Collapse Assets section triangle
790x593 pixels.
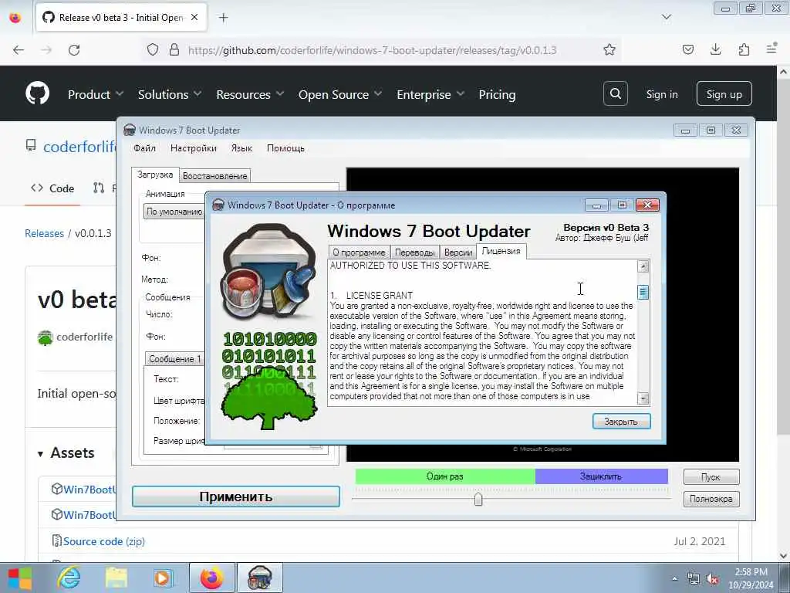coord(40,454)
